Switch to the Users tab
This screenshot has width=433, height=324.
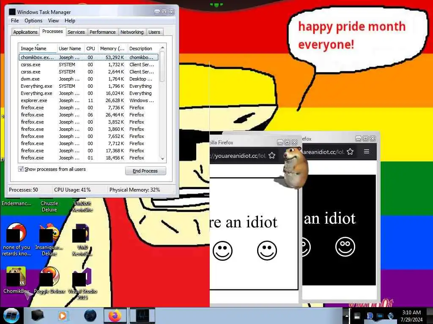(x=154, y=32)
